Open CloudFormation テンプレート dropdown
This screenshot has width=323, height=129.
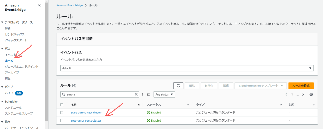click(261, 86)
